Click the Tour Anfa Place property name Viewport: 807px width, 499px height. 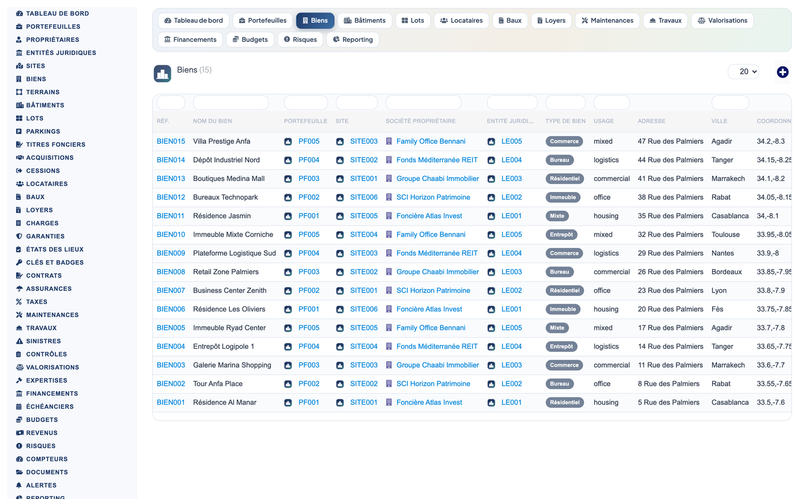(x=218, y=384)
